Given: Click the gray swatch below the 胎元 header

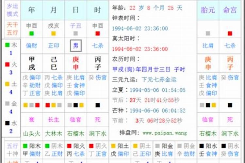Looking at the screenshot, I should pyautogui.click(x=208, y=33).
